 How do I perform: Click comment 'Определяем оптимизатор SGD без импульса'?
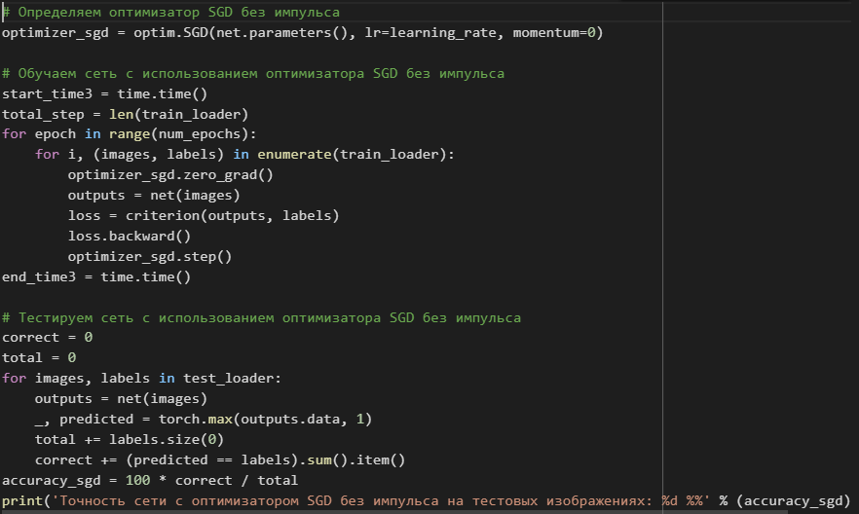[x=171, y=12]
